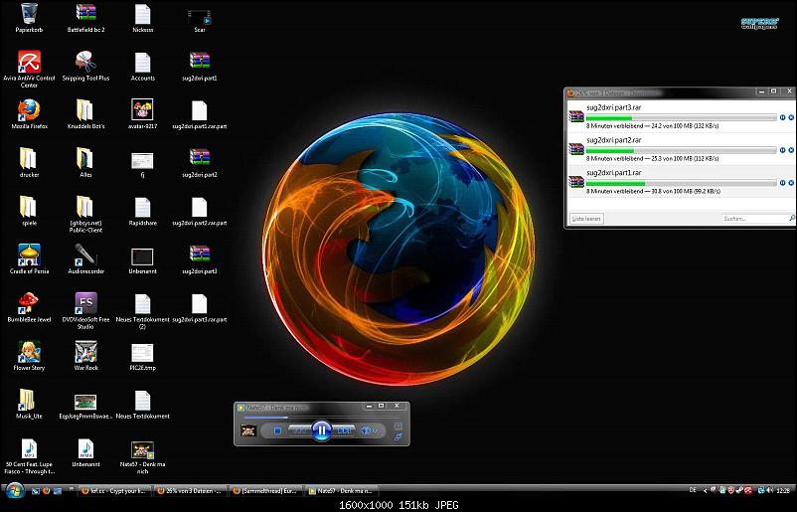Image resolution: width=797 pixels, height=512 pixels.
Task: Switch to 'lof.cc - Crypt your li...' taskbar button
Action: (x=115, y=491)
